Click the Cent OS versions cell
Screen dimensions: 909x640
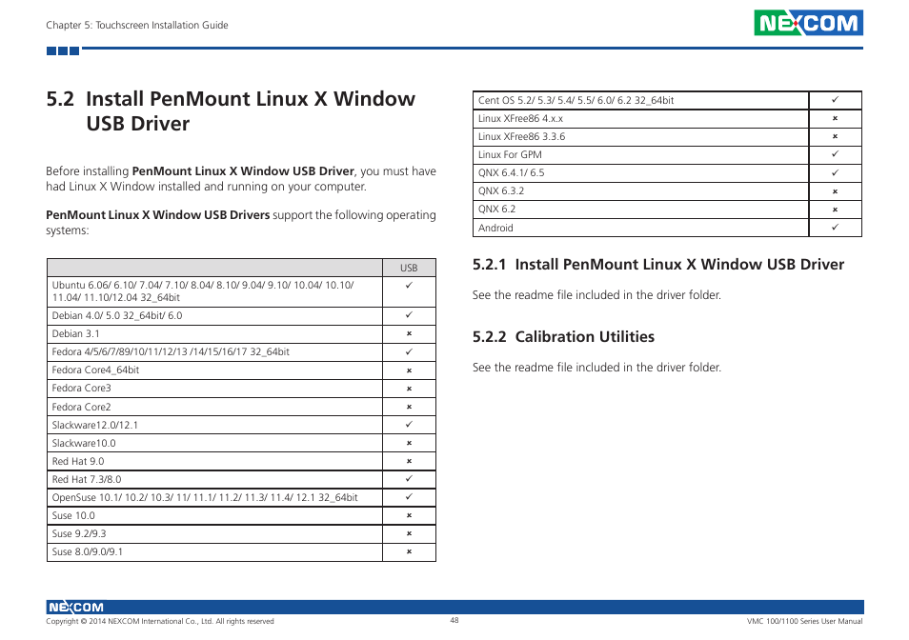[x=641, y=100]
